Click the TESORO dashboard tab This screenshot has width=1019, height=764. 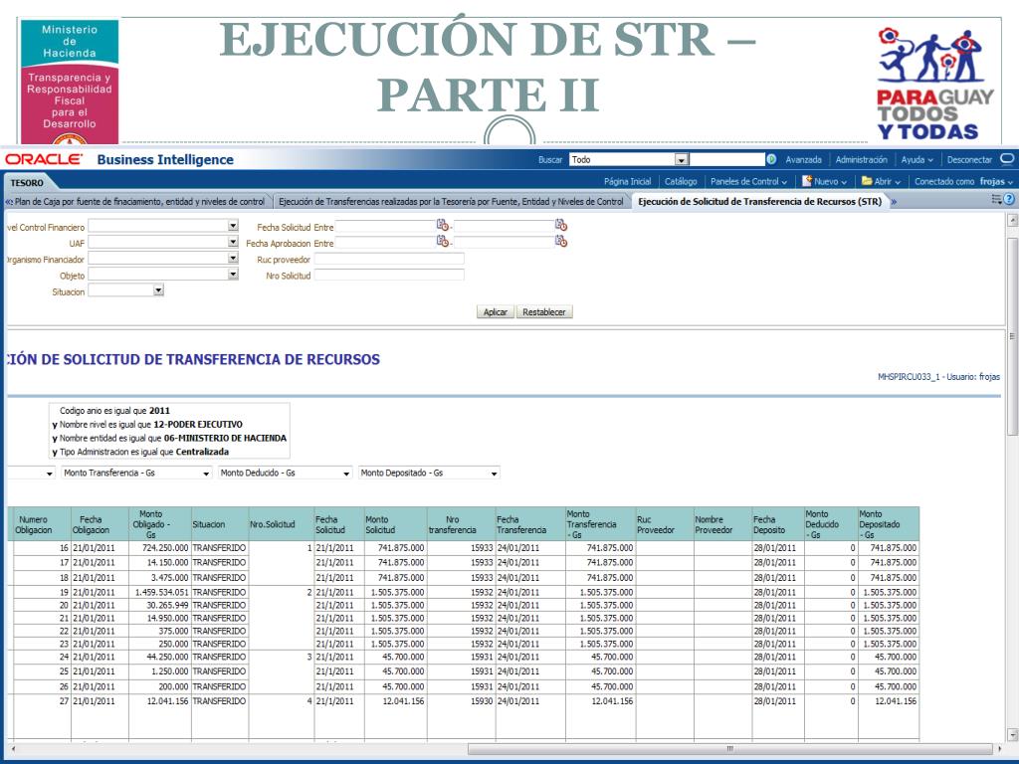point(27,183)
